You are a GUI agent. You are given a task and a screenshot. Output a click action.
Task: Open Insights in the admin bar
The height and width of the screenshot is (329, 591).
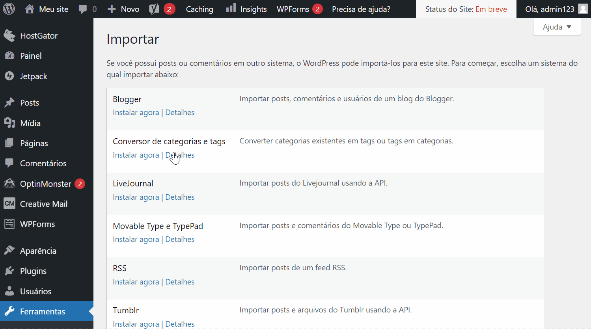254,9
